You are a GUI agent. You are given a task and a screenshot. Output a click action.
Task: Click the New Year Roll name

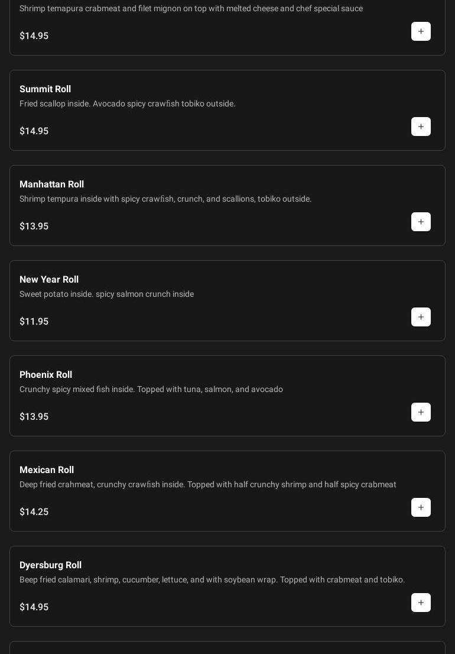(49, 280)
